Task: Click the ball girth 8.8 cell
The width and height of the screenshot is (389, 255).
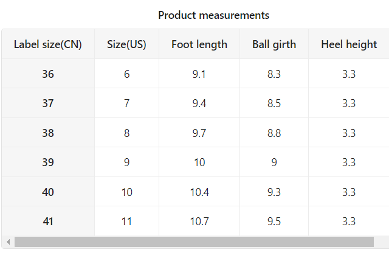Action: 274,133
